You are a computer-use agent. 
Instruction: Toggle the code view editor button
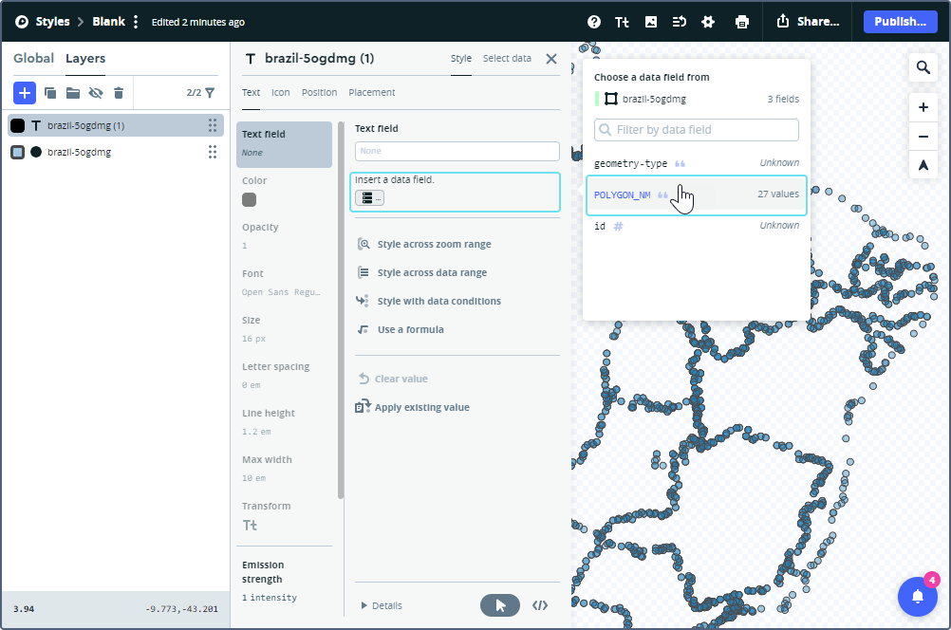[x=540, y=605]
